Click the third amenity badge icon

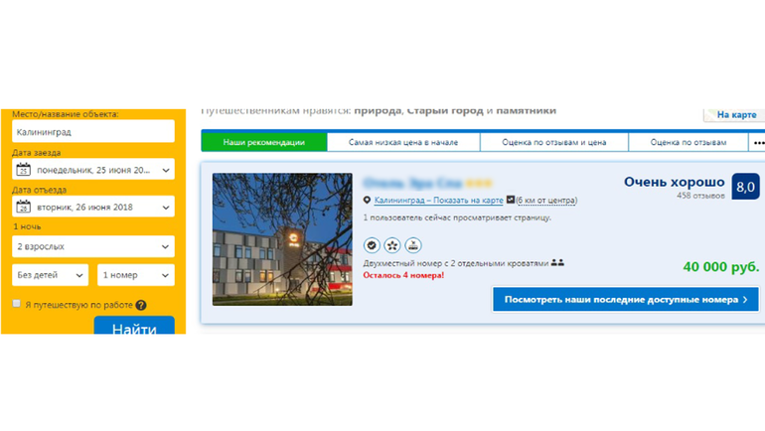(413, 245)
